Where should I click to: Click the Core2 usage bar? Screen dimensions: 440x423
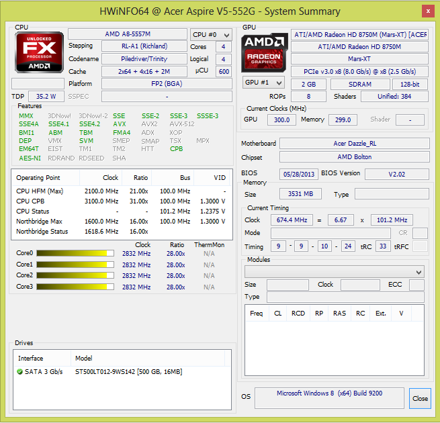tap(75, 275)
